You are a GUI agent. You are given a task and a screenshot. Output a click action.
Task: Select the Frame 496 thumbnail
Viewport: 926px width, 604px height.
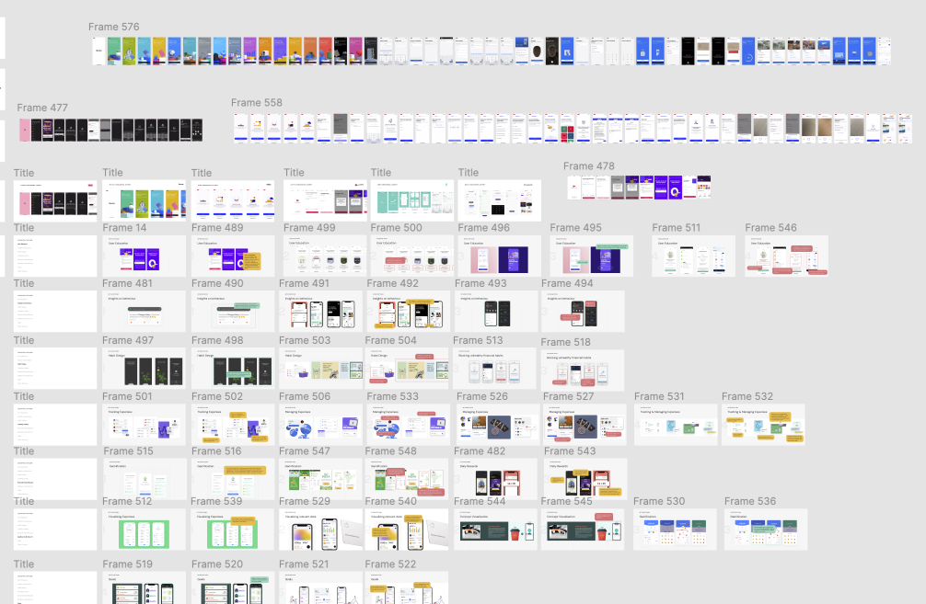click(x=499, y=256)
